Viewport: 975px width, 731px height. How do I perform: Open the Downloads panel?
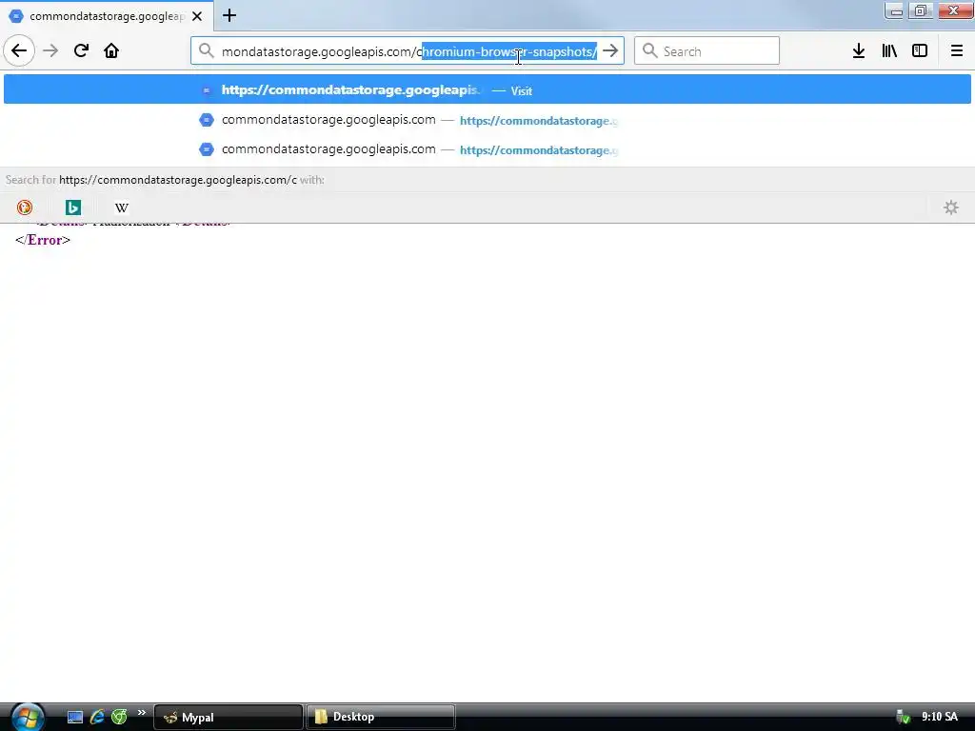pyautogui.click(x=859, y=50)
